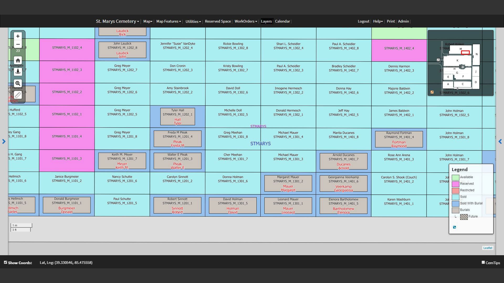Click section D on the minimap
The image size is (504, 283).
476,82
